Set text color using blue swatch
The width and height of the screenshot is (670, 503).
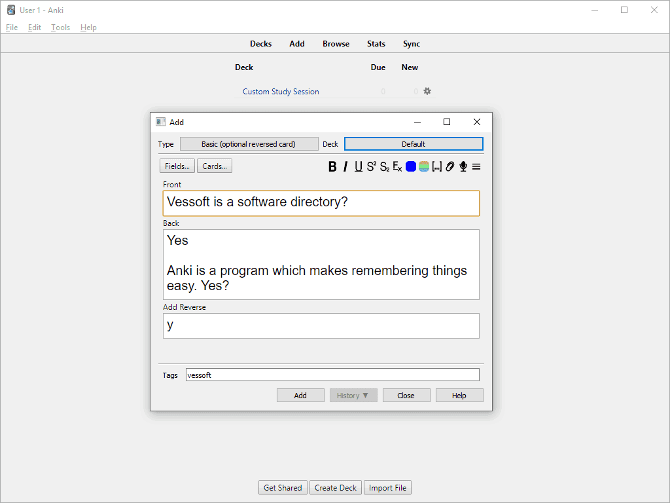[411, 166]
